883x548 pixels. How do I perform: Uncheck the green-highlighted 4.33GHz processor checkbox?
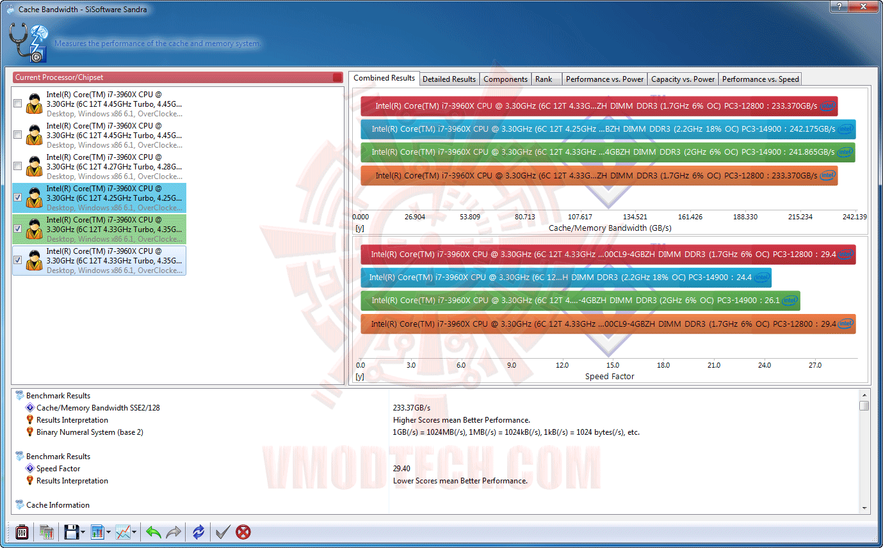coord(17,229)
